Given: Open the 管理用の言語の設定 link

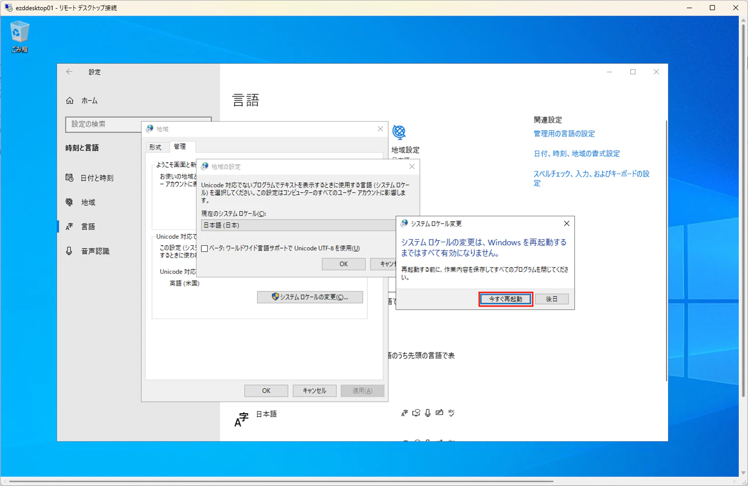Looking at the screenshot, I should click(x=564, y=134).
